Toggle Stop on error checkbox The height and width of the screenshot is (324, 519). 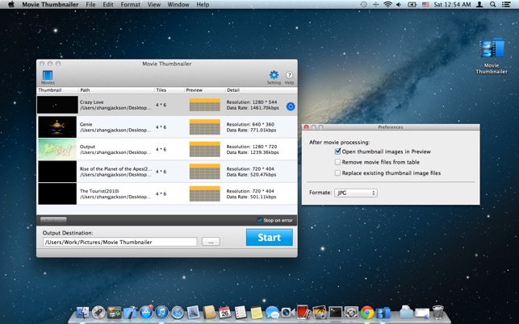tap(260, 220)
